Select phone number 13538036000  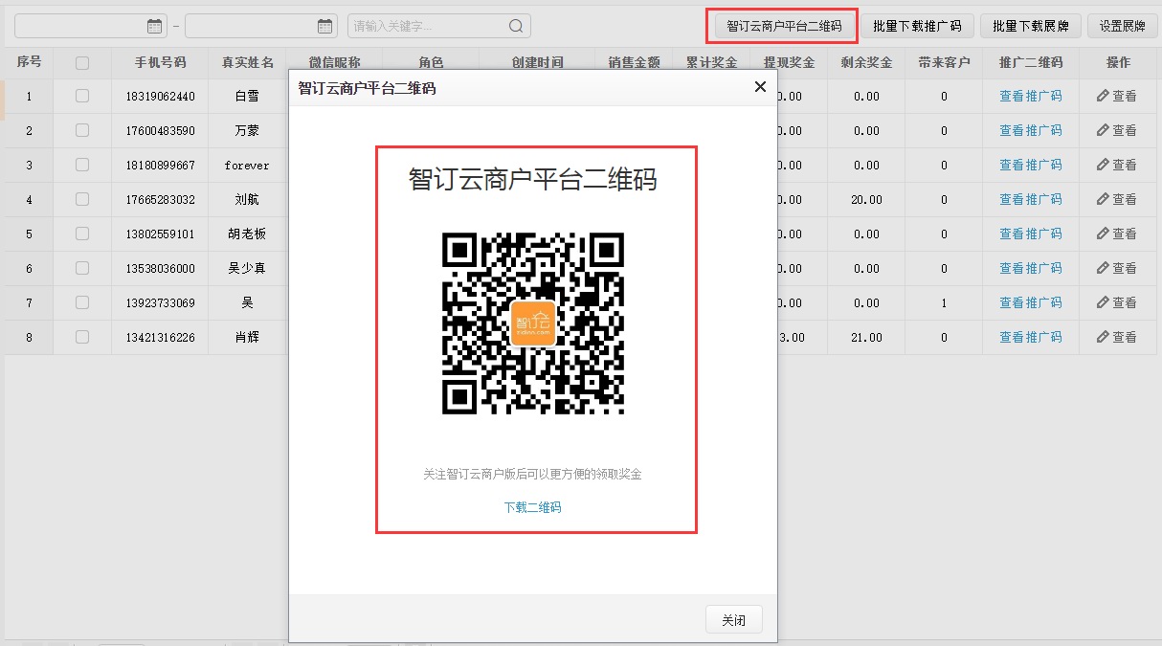(x=160, y=269)
